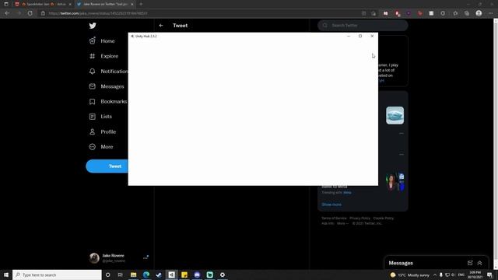The image size is (498, 280).
Task: Click the Bookmarks icon
Action: [x=92, y=102]
